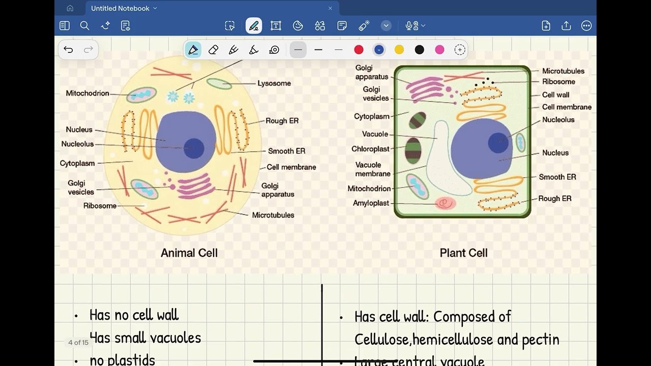
Task: Click the Mitochodrion label in animal cell
Action: pos(87,94)
